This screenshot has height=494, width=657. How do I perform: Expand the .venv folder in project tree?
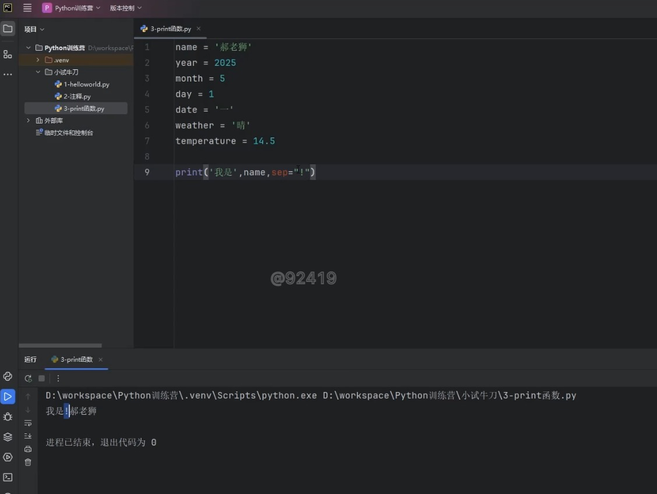38,60
